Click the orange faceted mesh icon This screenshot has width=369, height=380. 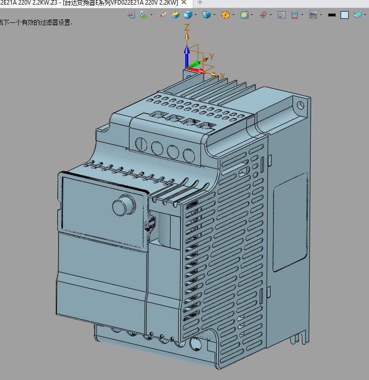point(225,15)
